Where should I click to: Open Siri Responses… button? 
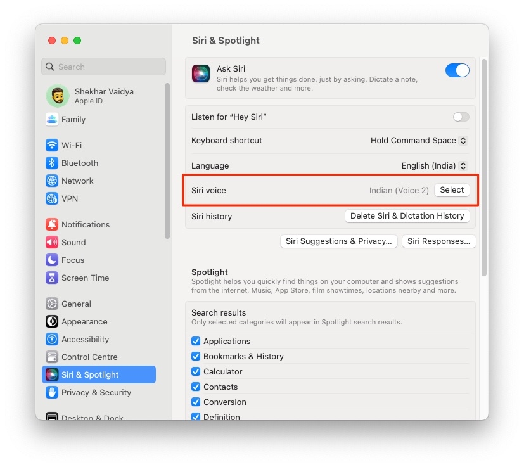pos(439,241)
